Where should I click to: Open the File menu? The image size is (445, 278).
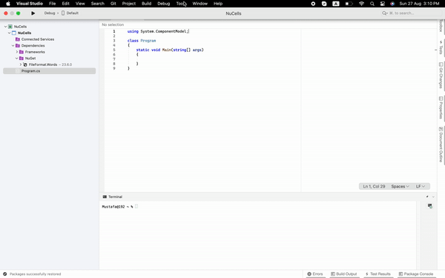pos(52,4)
